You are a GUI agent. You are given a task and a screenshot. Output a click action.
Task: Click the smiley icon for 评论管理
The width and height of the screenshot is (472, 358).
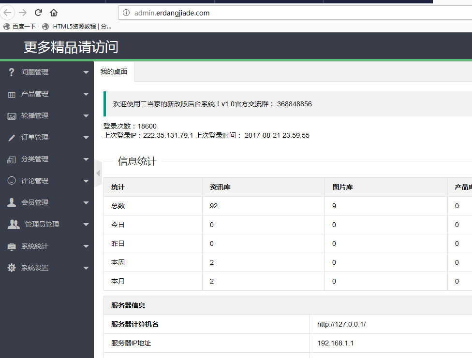[x=12, y=181]
